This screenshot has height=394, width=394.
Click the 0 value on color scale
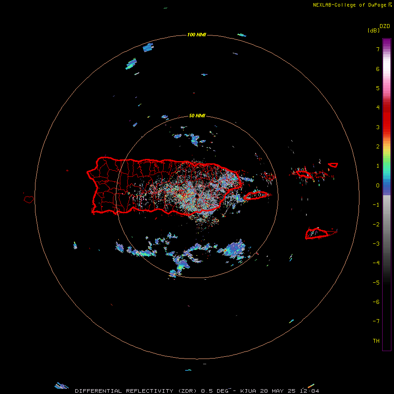[x=378, y=186]
